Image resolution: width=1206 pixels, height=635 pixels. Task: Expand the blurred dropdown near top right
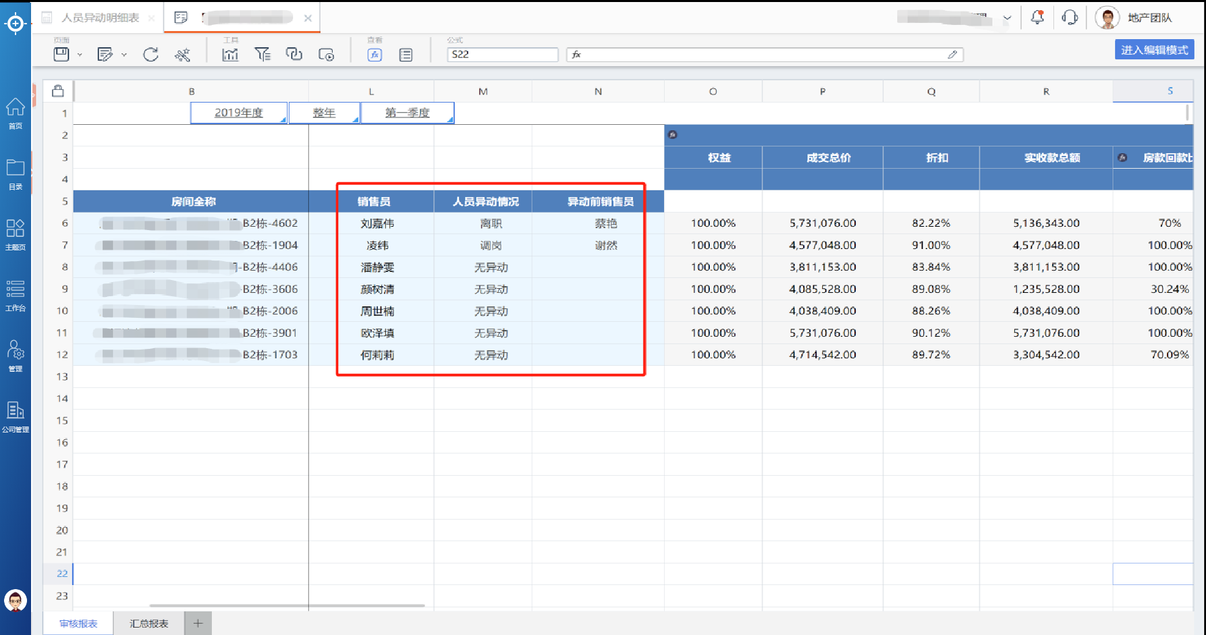pyautogui.click(x=1007, y=18)
